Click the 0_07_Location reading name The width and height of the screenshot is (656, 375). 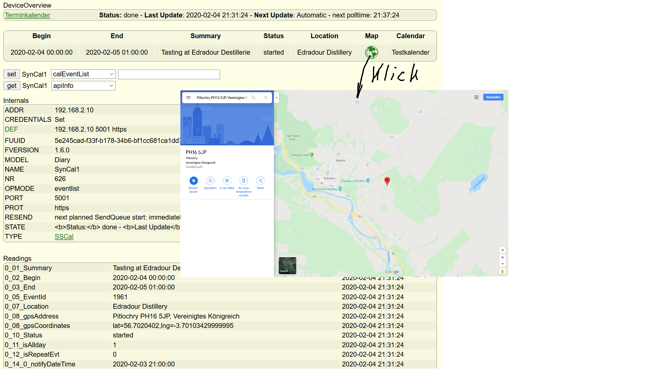pyautogui.click(x=27, y=307)
